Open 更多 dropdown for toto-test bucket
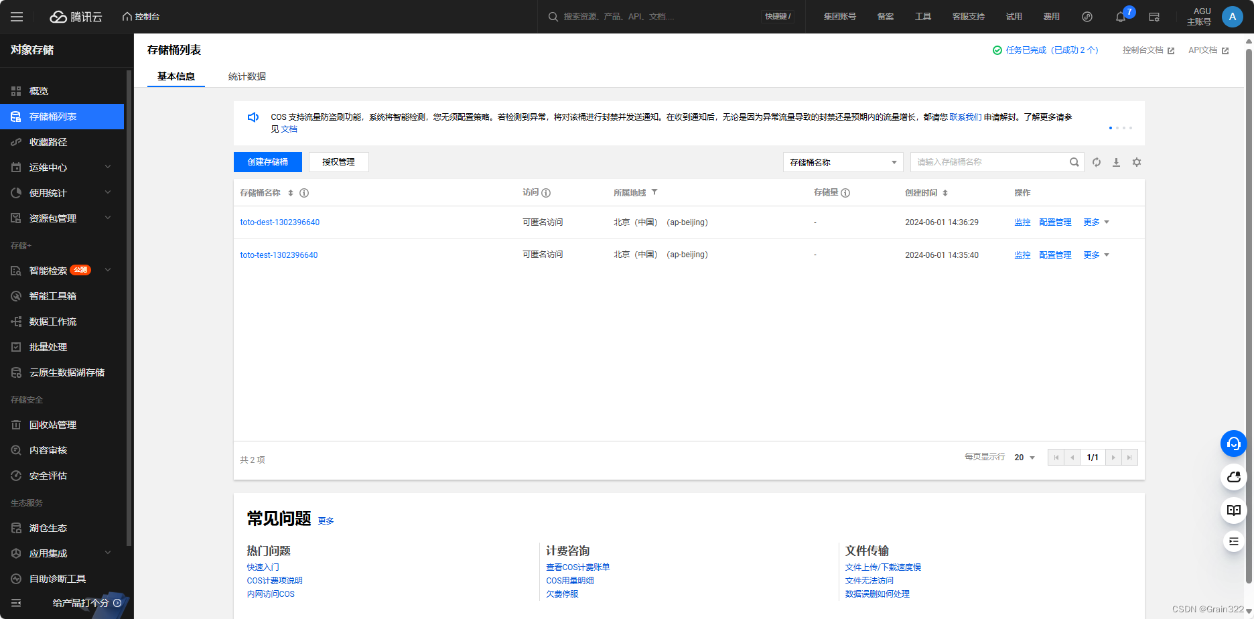This screenshot has width=1254, height=619. coord(1096,255)
